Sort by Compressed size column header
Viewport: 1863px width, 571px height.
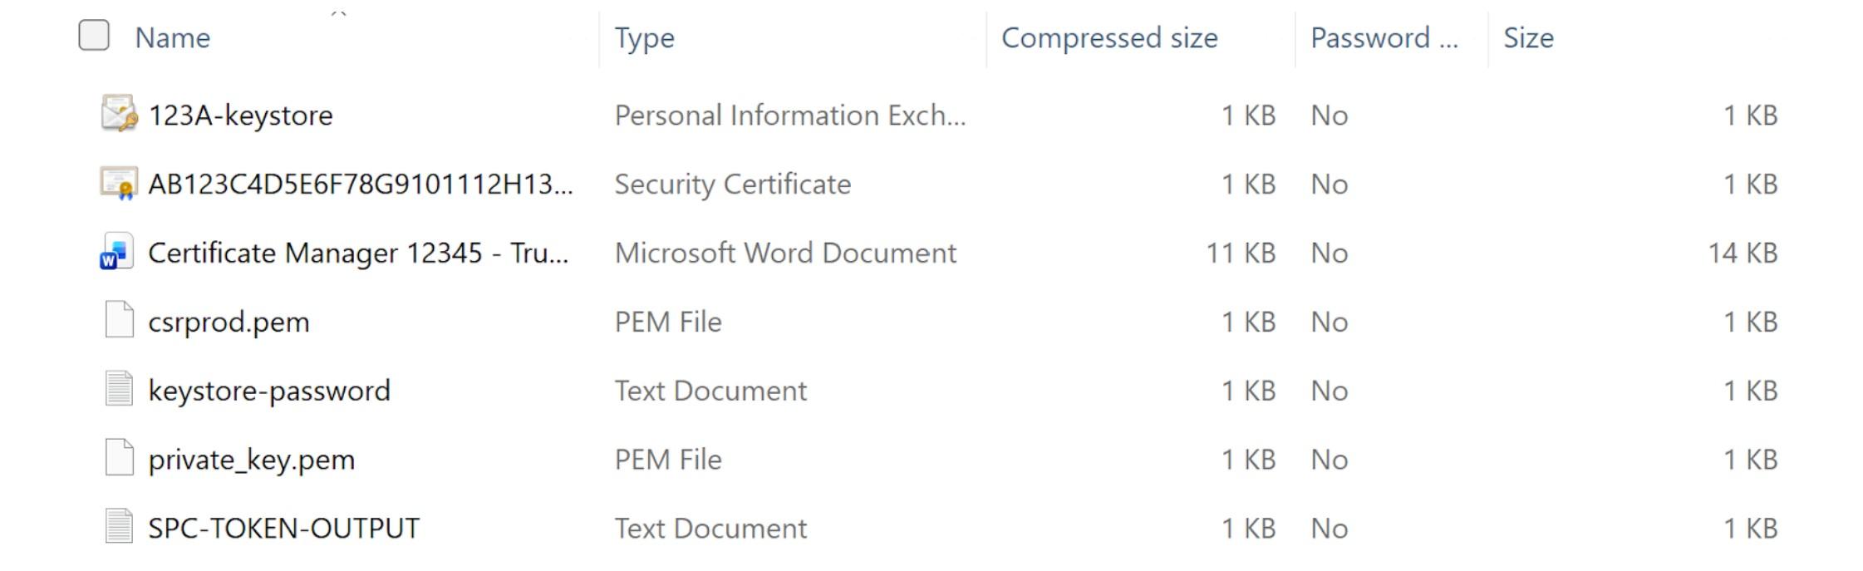click(x=1109, y=38)
